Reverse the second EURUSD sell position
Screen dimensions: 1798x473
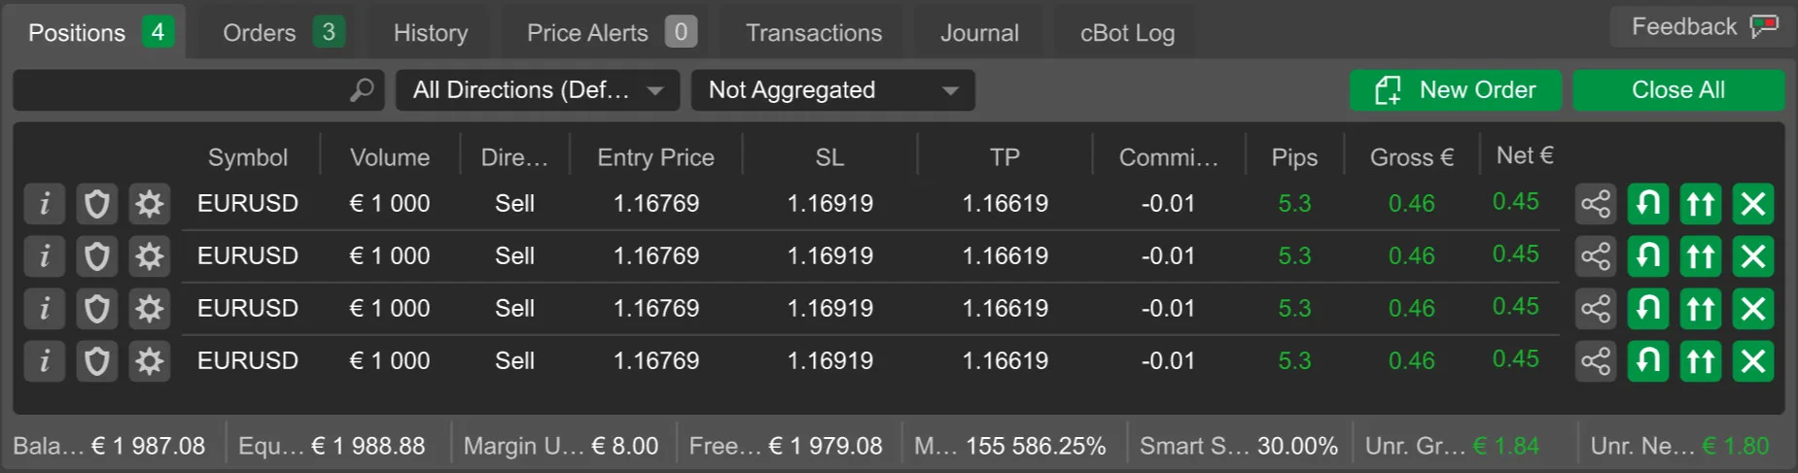[1648, 256]
